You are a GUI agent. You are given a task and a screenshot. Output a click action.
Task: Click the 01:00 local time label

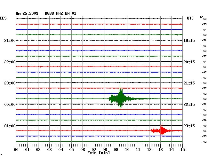point(10,126)
